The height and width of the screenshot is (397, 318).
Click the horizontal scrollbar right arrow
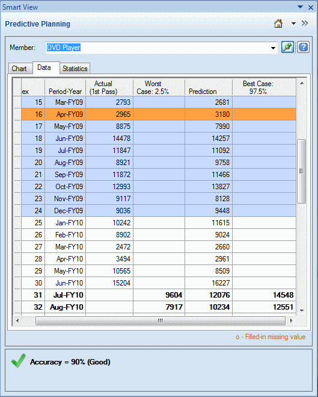(291, 320)
